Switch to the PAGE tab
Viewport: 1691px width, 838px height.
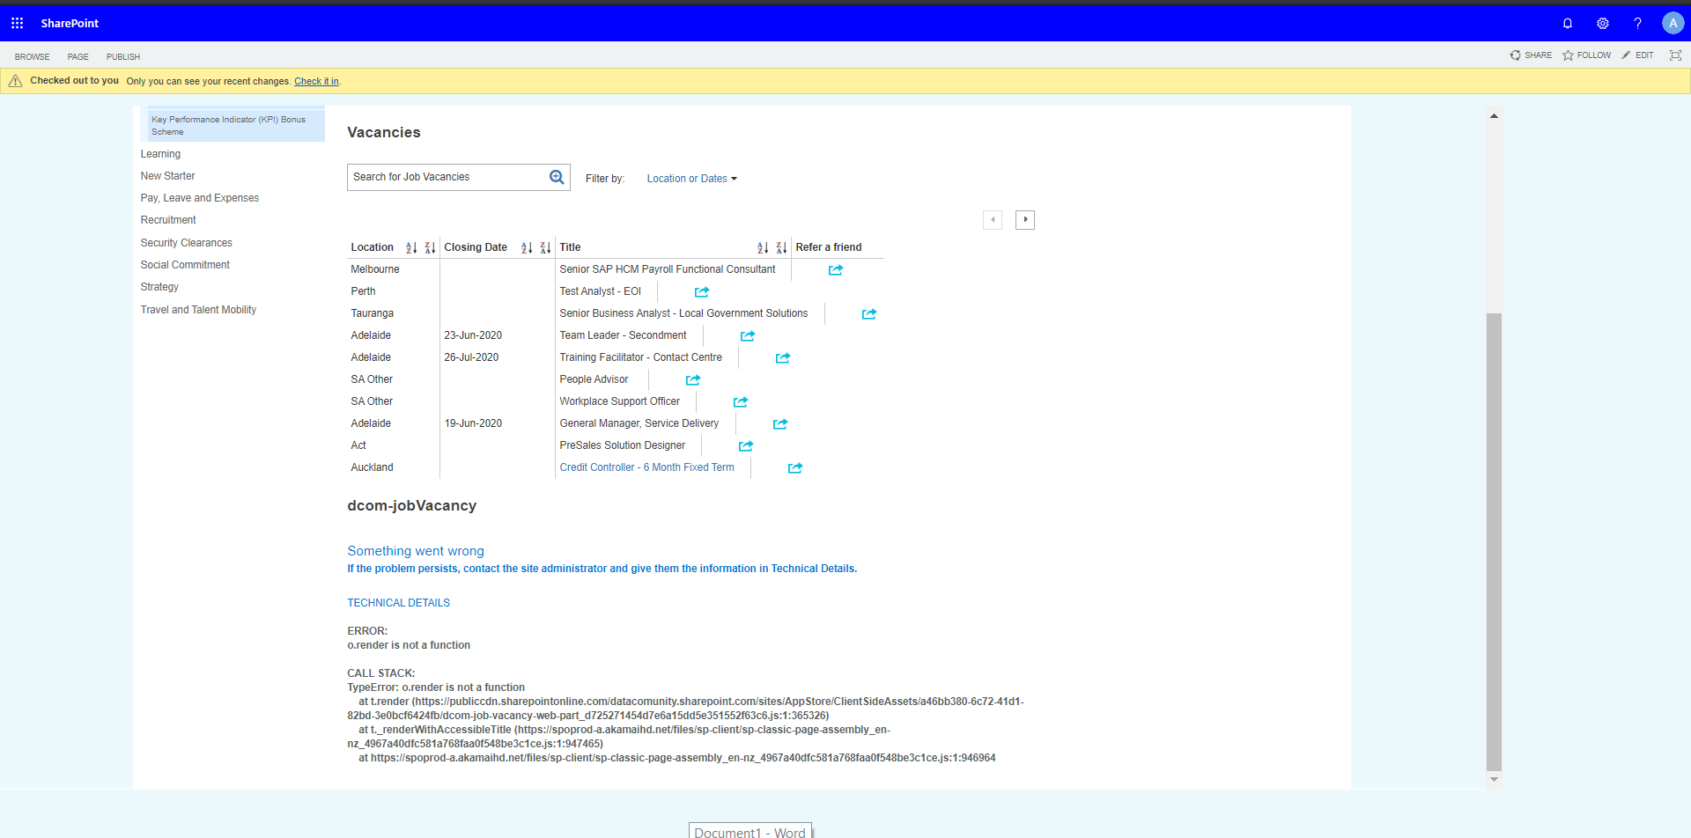coord(78,56)
